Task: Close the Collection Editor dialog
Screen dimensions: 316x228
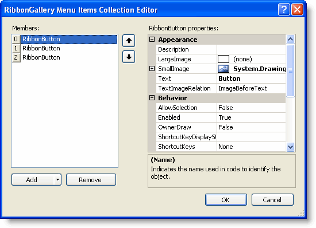Action: pyautogui.click(x=297, y=9)
